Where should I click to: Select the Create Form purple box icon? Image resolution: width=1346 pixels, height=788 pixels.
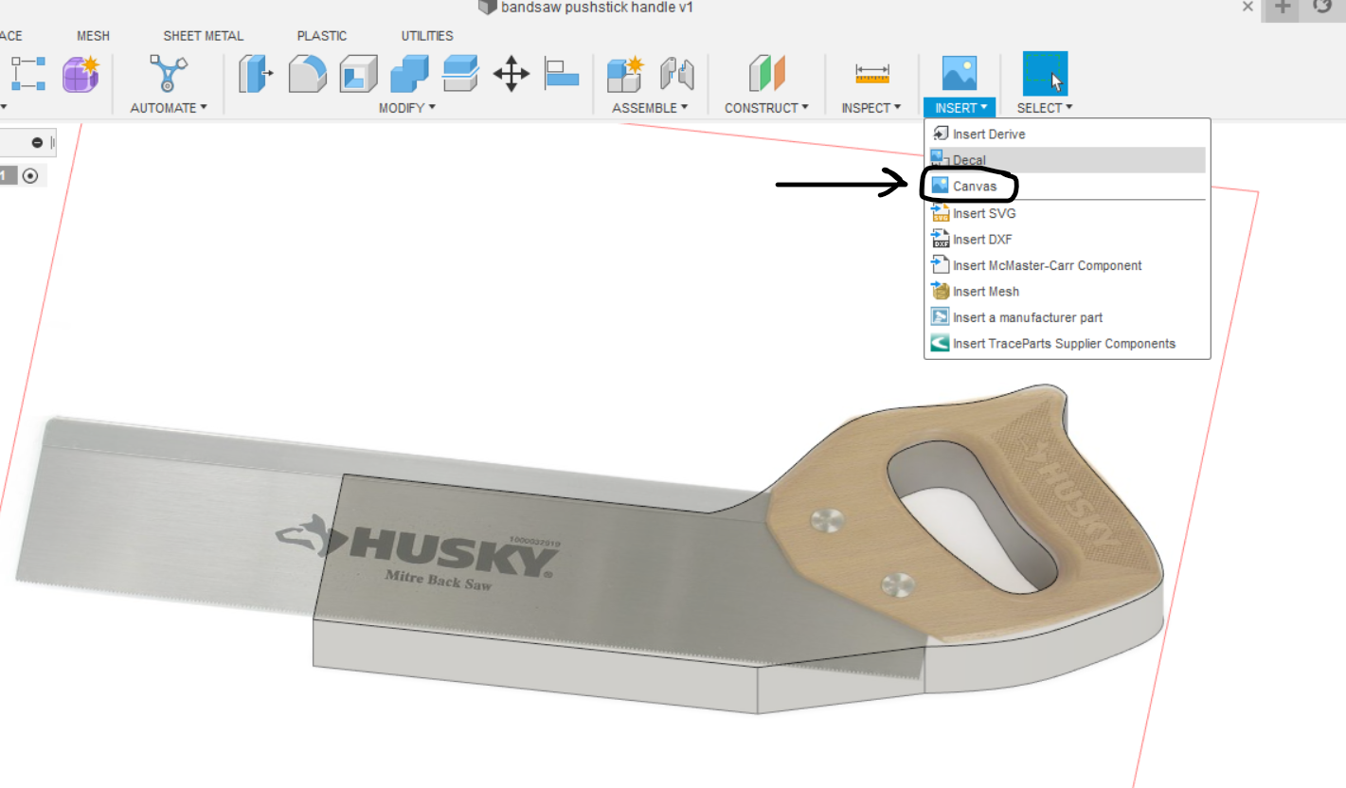click(81, 73)
